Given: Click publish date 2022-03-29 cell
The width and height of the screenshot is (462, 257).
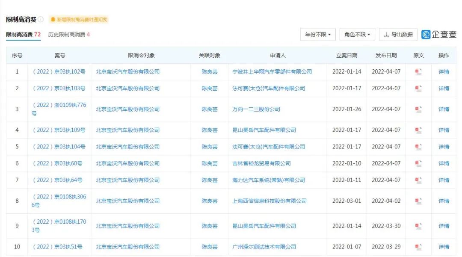Looking at the screenshot, I should coord(386,247).
